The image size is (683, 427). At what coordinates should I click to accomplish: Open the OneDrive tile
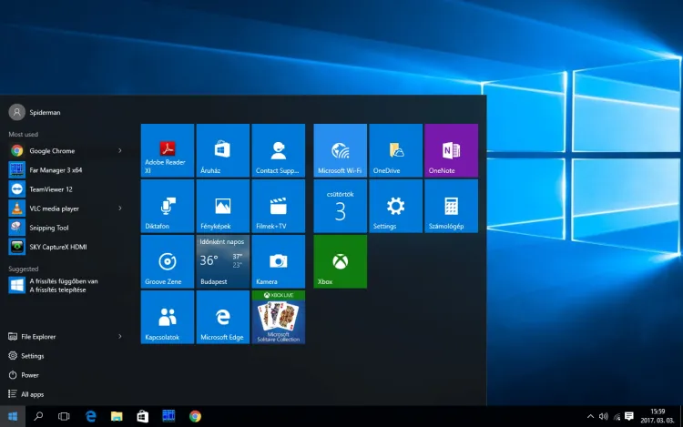pos(394,150)
